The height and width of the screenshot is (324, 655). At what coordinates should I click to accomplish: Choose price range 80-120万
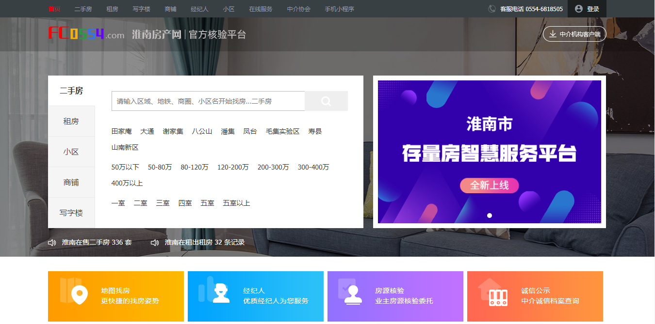click(x=195, y=167)
